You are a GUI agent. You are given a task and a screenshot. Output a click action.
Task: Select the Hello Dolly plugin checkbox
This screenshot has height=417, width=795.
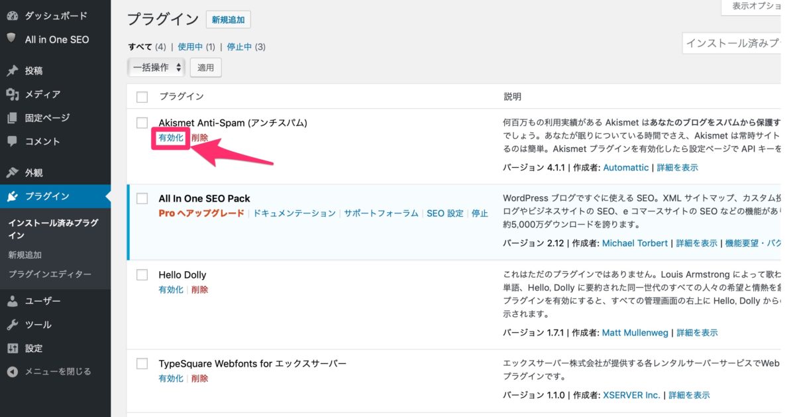point(142,274)
